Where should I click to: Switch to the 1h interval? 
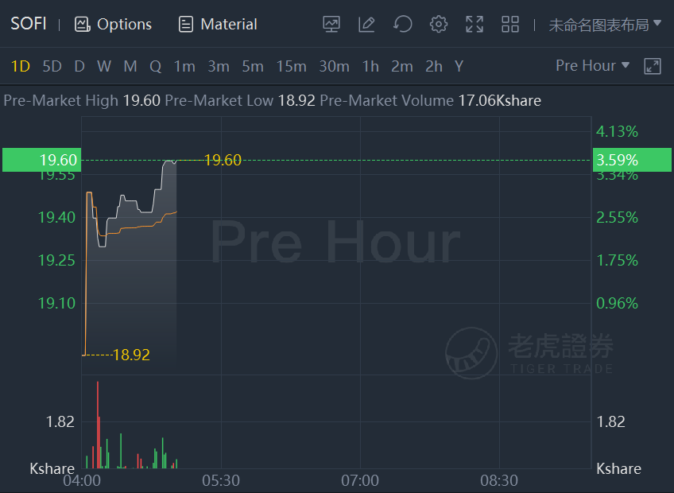point(370,66)
